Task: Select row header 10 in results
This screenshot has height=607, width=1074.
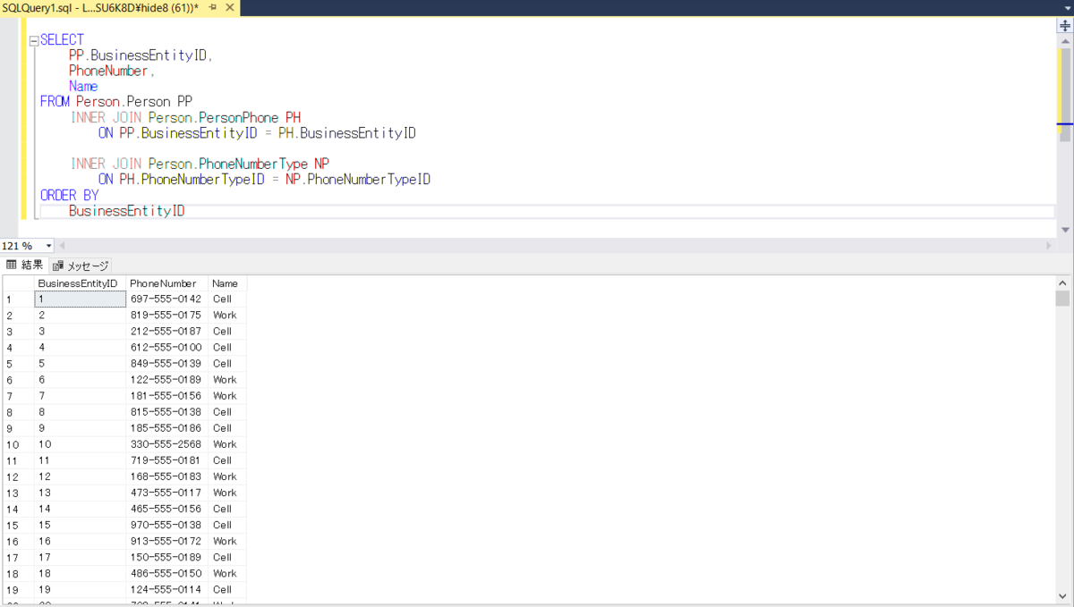Action: click(x=18, y=444)
